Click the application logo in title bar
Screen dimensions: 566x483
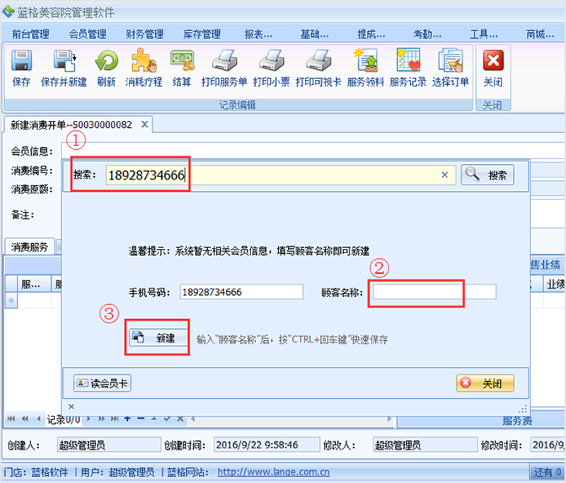pos(8,12)
